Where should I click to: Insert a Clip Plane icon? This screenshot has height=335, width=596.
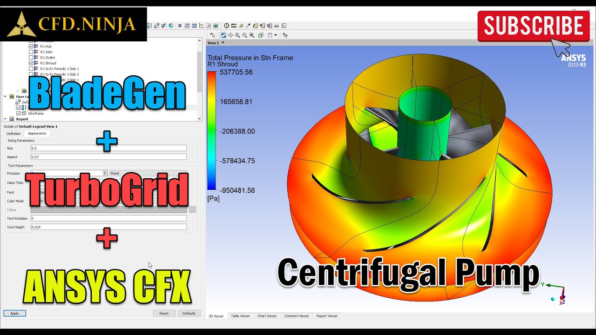(x=163, y=26)
